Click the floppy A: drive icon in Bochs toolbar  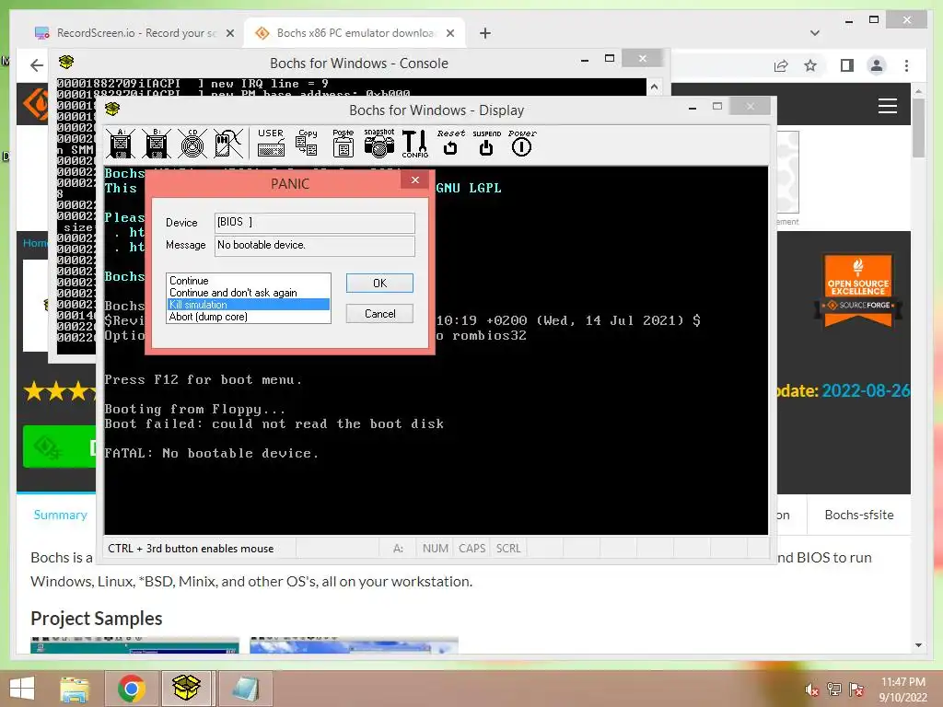click(x=121, y=144)
